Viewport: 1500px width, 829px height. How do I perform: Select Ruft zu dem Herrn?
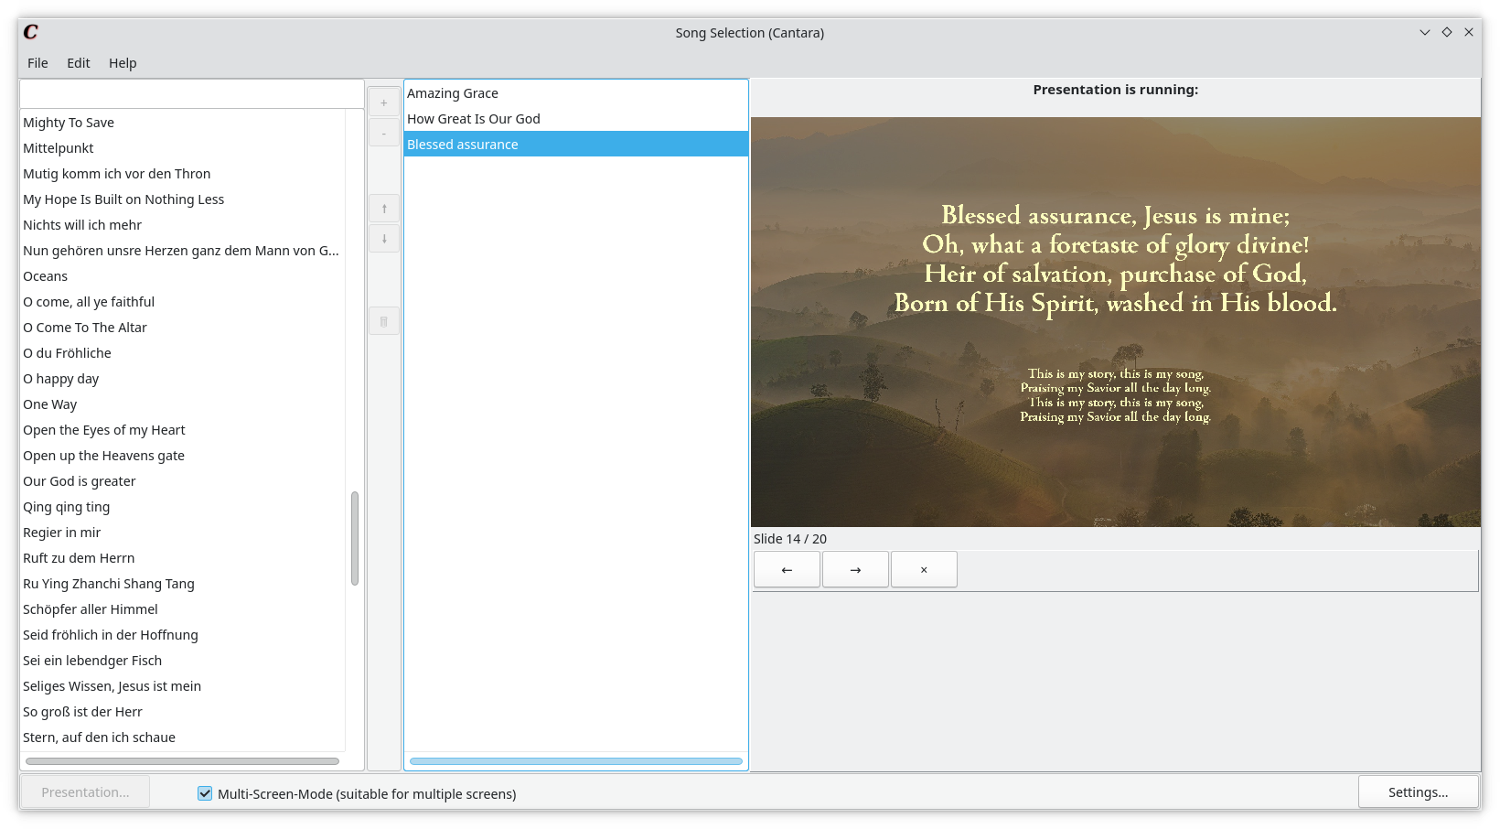click(x=182, y=558)
